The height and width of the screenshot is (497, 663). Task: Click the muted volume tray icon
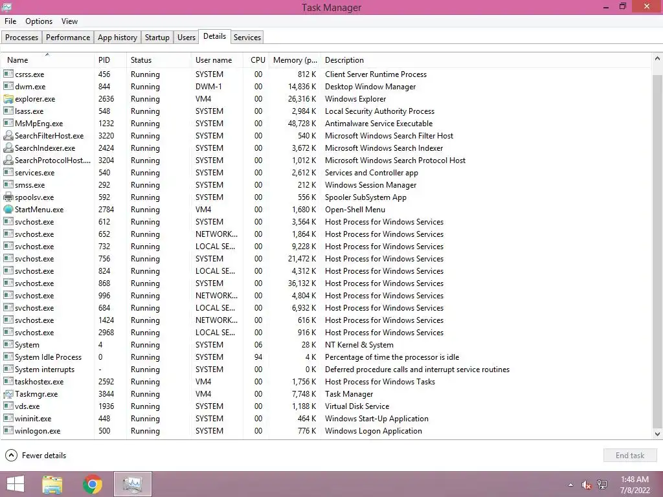586,485
